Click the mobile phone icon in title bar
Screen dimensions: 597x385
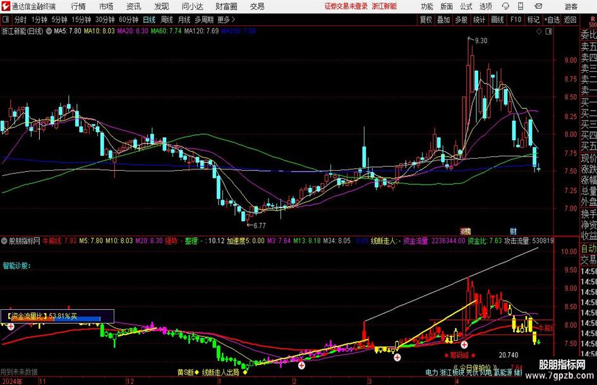click(521, 6)
